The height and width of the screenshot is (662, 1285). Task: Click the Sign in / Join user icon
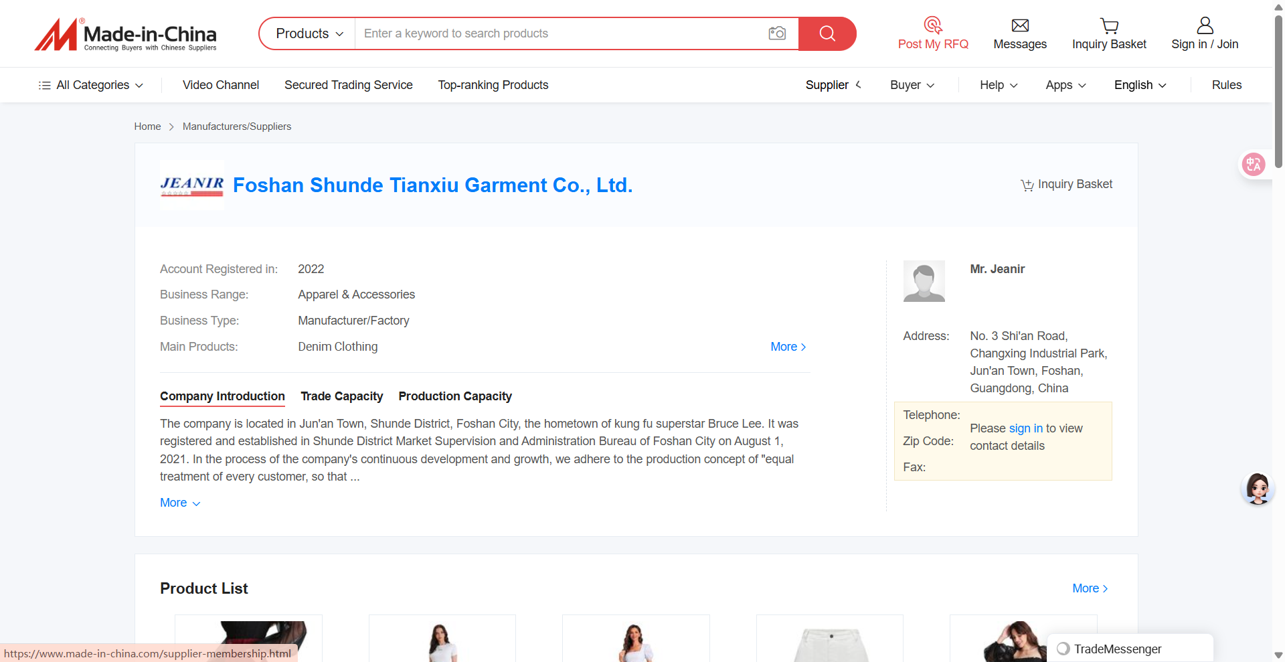(x=1204, y=25)
